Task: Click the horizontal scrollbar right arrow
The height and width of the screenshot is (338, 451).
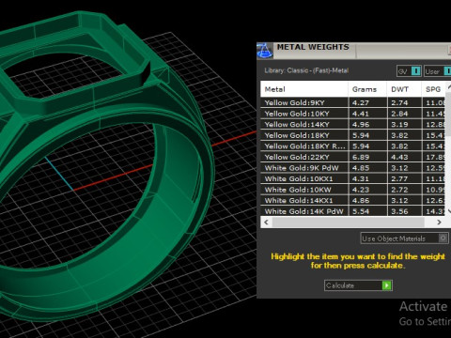Action: [439, 223]
